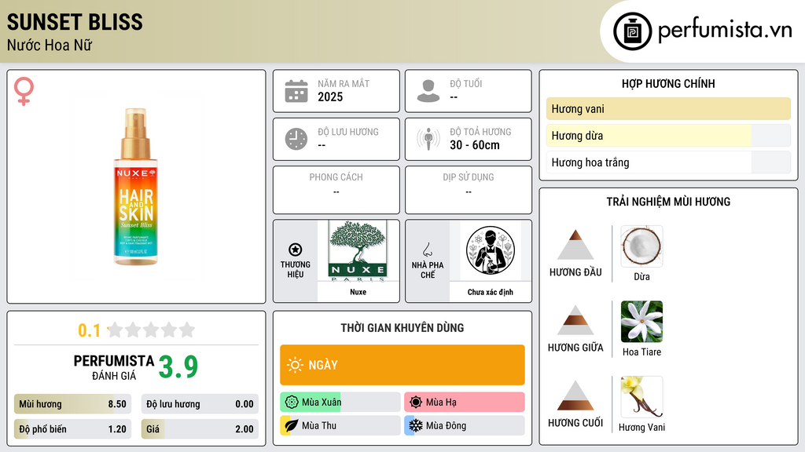Image resolution: width=805 pixels, height=452 pixels.
Task: Click the Mùi hương 8.50 score bar
Action: click(x=72, y=404)
